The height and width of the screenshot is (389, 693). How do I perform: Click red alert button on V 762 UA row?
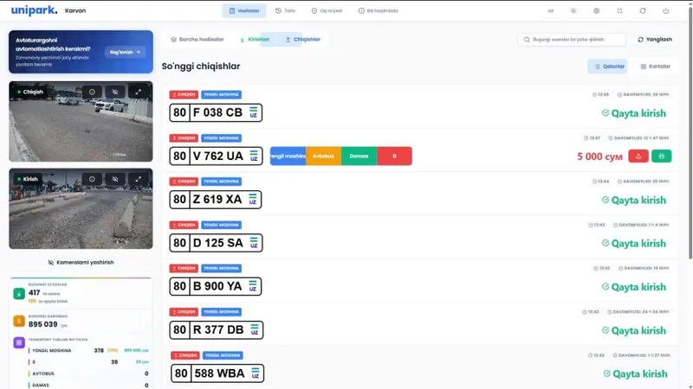click(x=638, y=156)
